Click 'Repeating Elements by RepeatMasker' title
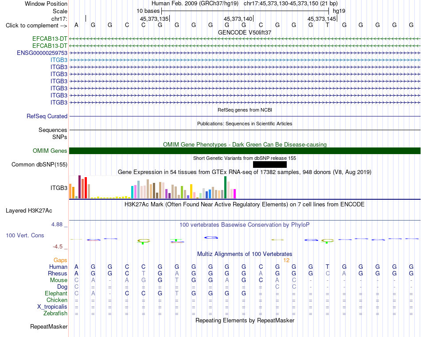The image size is (421, 337). (245, 320)
